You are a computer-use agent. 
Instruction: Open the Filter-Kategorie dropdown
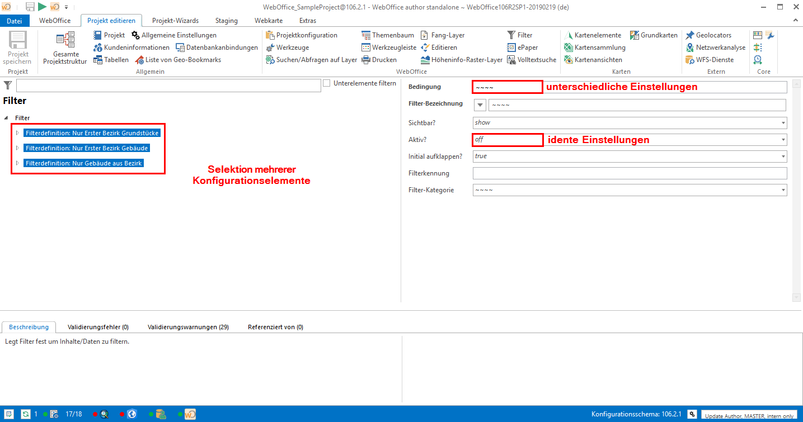(x=782, y=189)
